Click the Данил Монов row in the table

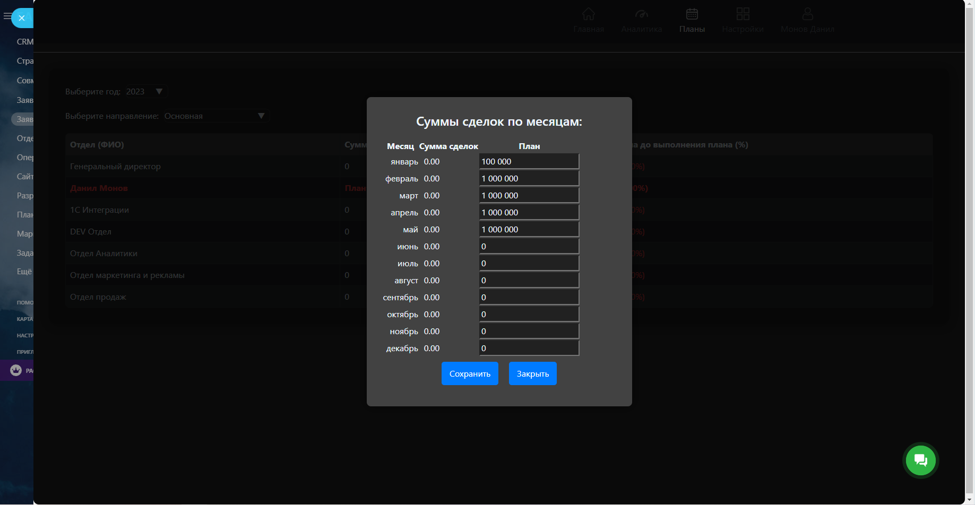coord(499,188)
